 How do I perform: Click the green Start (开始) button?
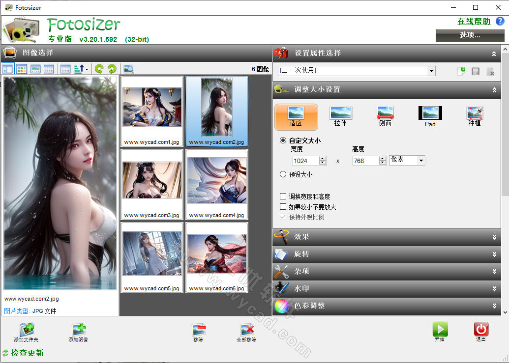[440, 330]
